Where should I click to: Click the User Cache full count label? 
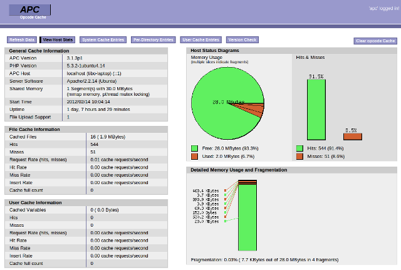pyautogui.click(x=26, y=264)
